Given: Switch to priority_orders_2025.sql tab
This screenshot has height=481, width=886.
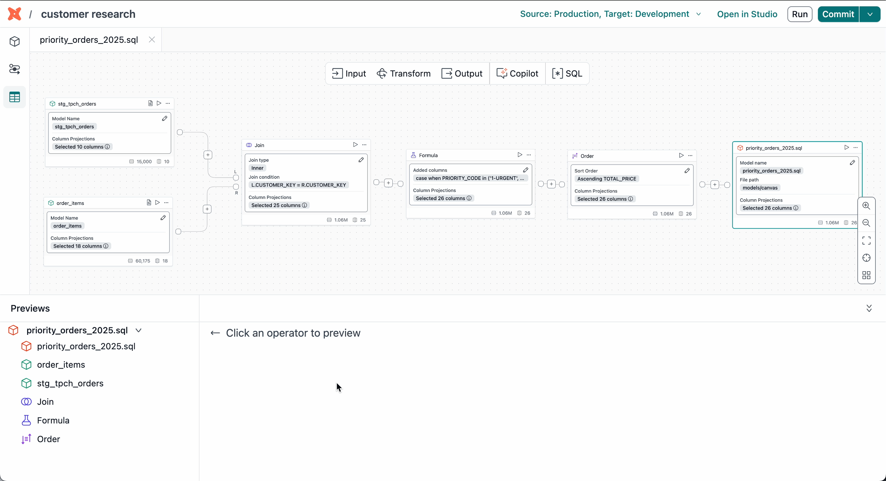Looking at the screenshot, I should click(89, 40).
